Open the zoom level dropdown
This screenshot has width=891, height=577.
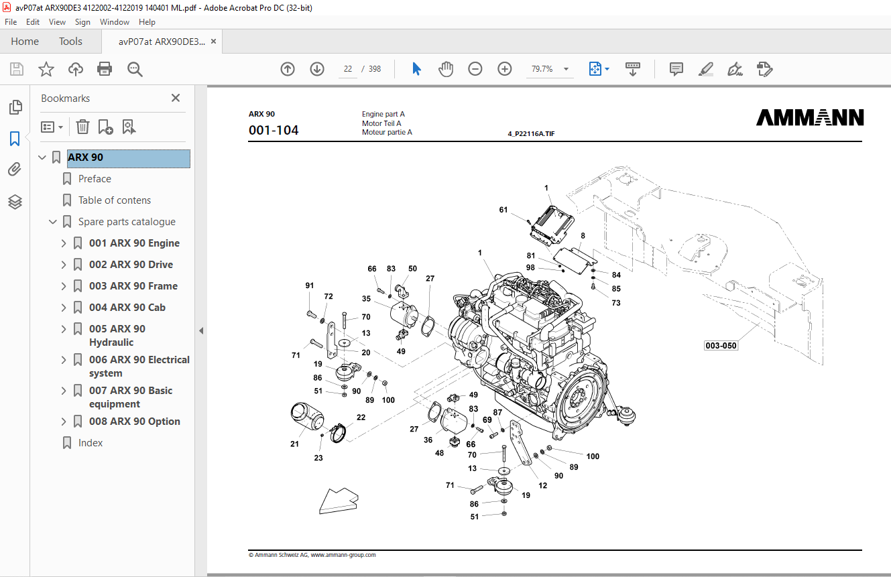pyautogui.click(x=566, y=69)
